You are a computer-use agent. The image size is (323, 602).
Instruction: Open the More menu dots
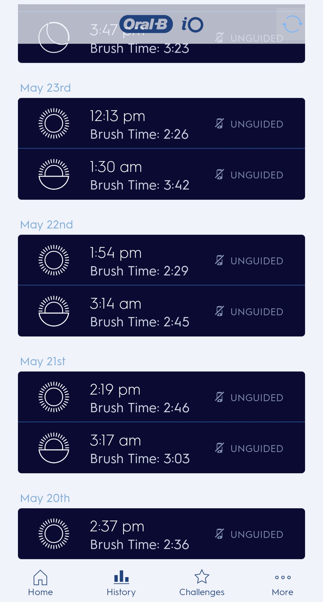coord(283,583)
